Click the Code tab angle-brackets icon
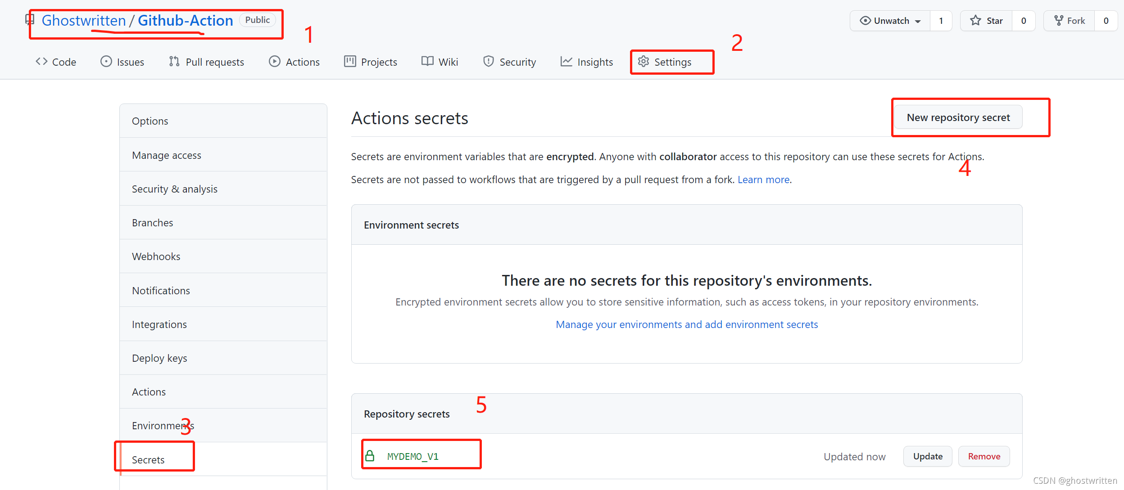Viewport: 1124px width, 490px height. tap(41, 62)
